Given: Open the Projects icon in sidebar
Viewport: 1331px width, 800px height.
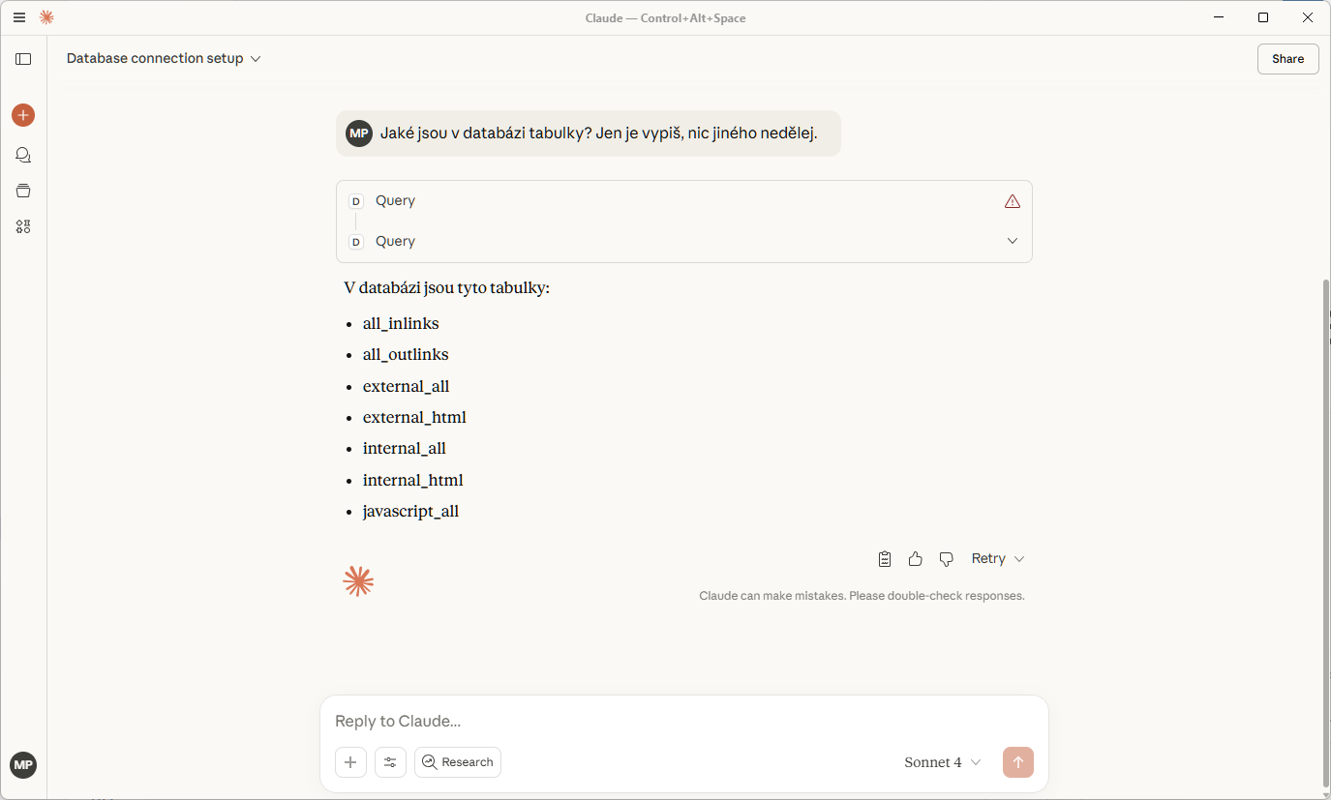Looking at the screenshot, I should (23, 191).
